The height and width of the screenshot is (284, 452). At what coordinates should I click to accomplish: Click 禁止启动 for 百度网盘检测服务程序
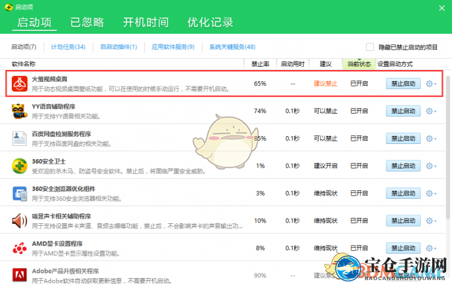coord(403,139)
